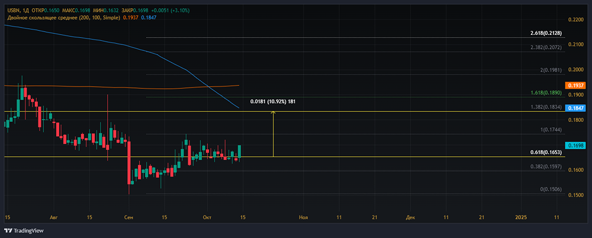Select Fibonacci level 0.382(0.1597) label
The image size is (592, 238).
(546, 166)
